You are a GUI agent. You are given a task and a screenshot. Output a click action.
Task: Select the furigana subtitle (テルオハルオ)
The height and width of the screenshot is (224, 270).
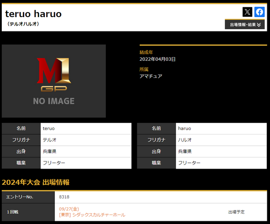point(23,24)
